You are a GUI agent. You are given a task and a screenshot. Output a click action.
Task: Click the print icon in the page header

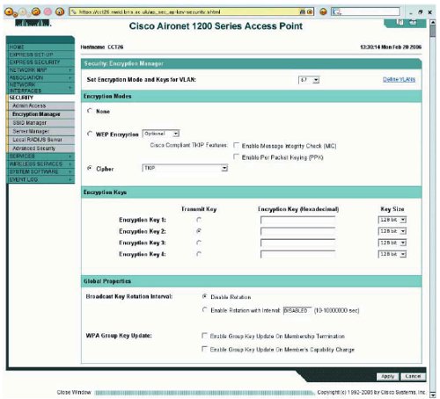point(413,22)
